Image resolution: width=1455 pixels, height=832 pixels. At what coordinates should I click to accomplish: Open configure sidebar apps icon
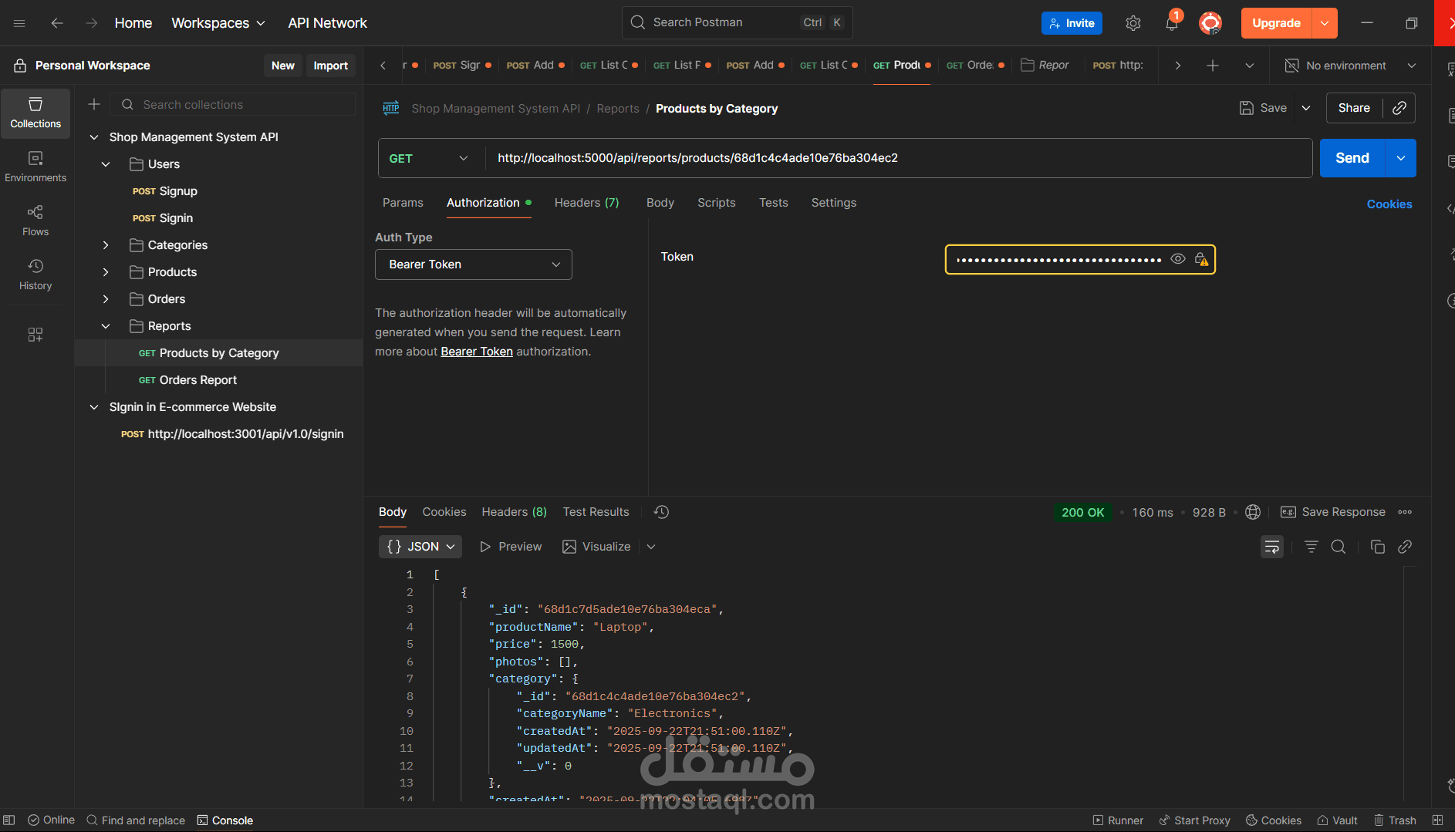(35, 334)
